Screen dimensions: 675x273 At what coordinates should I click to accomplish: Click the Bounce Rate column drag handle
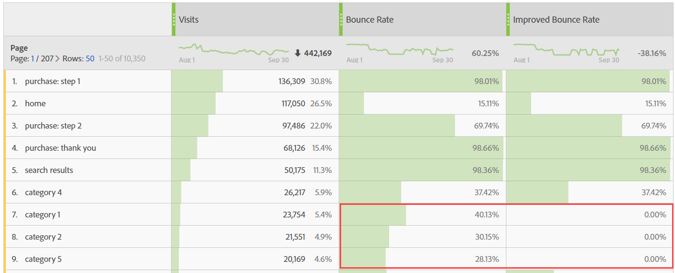point(341,20)
